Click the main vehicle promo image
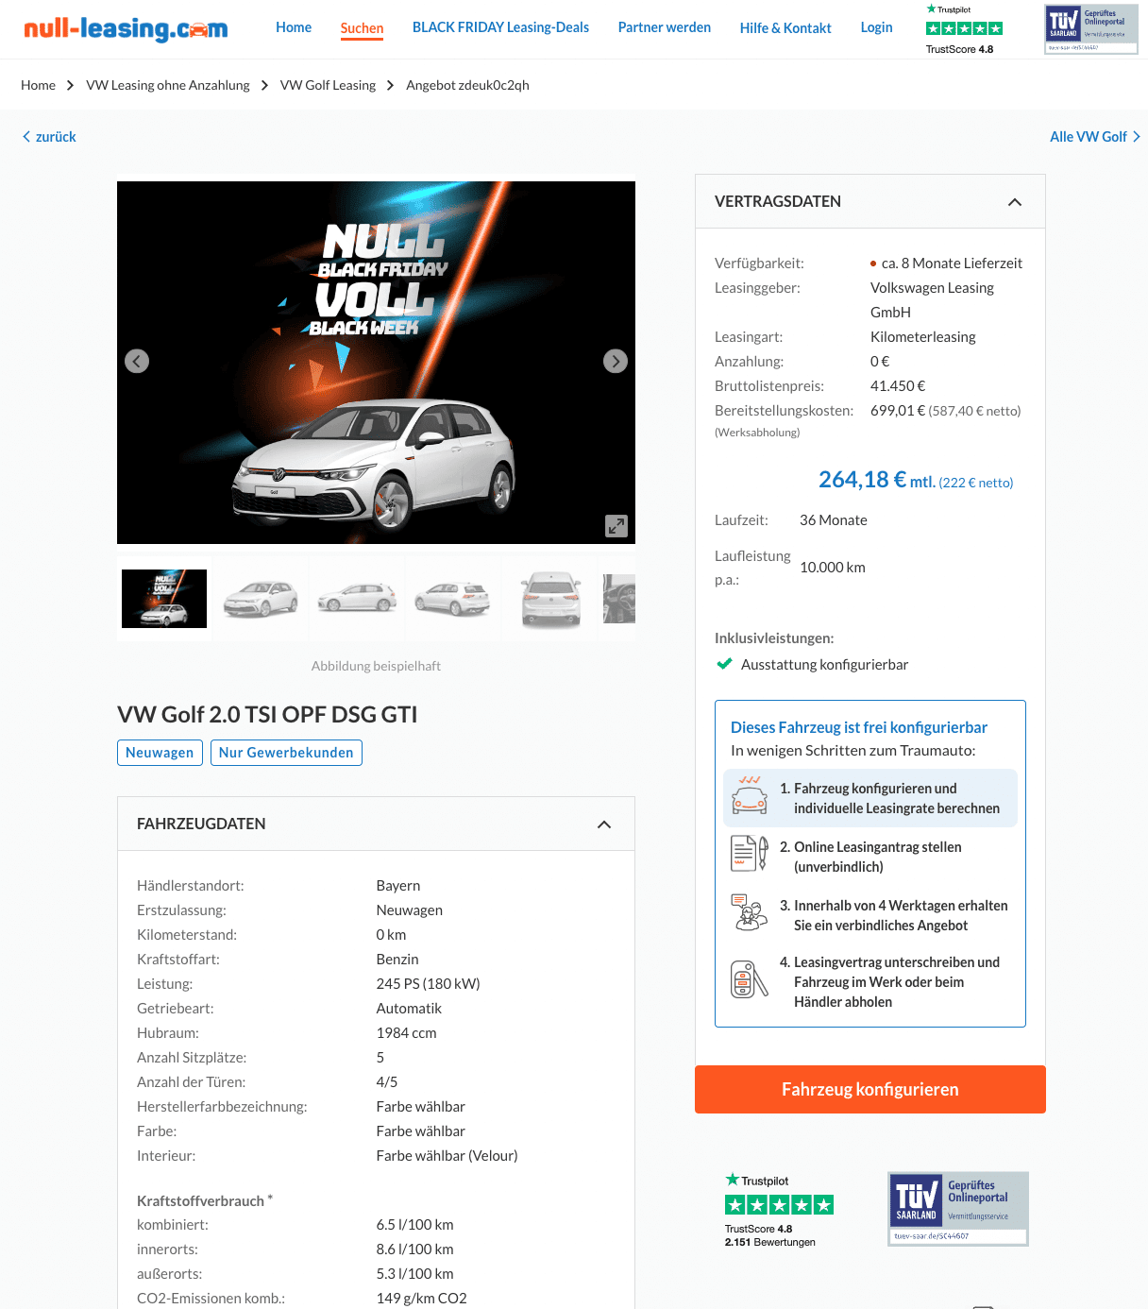 [x=376, y=363]
